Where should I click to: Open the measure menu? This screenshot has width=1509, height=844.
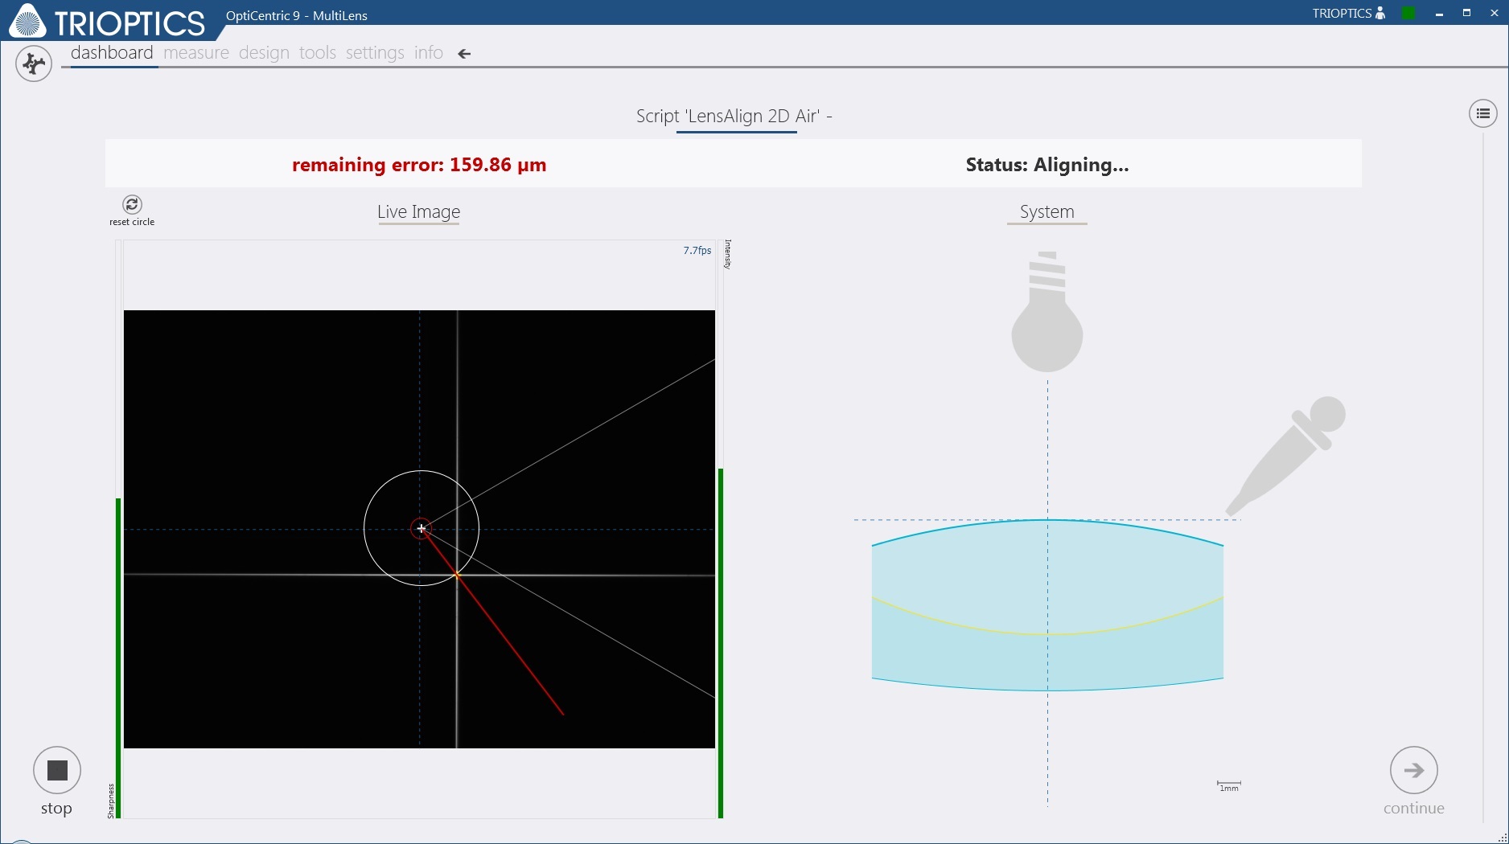click(195, 53)
